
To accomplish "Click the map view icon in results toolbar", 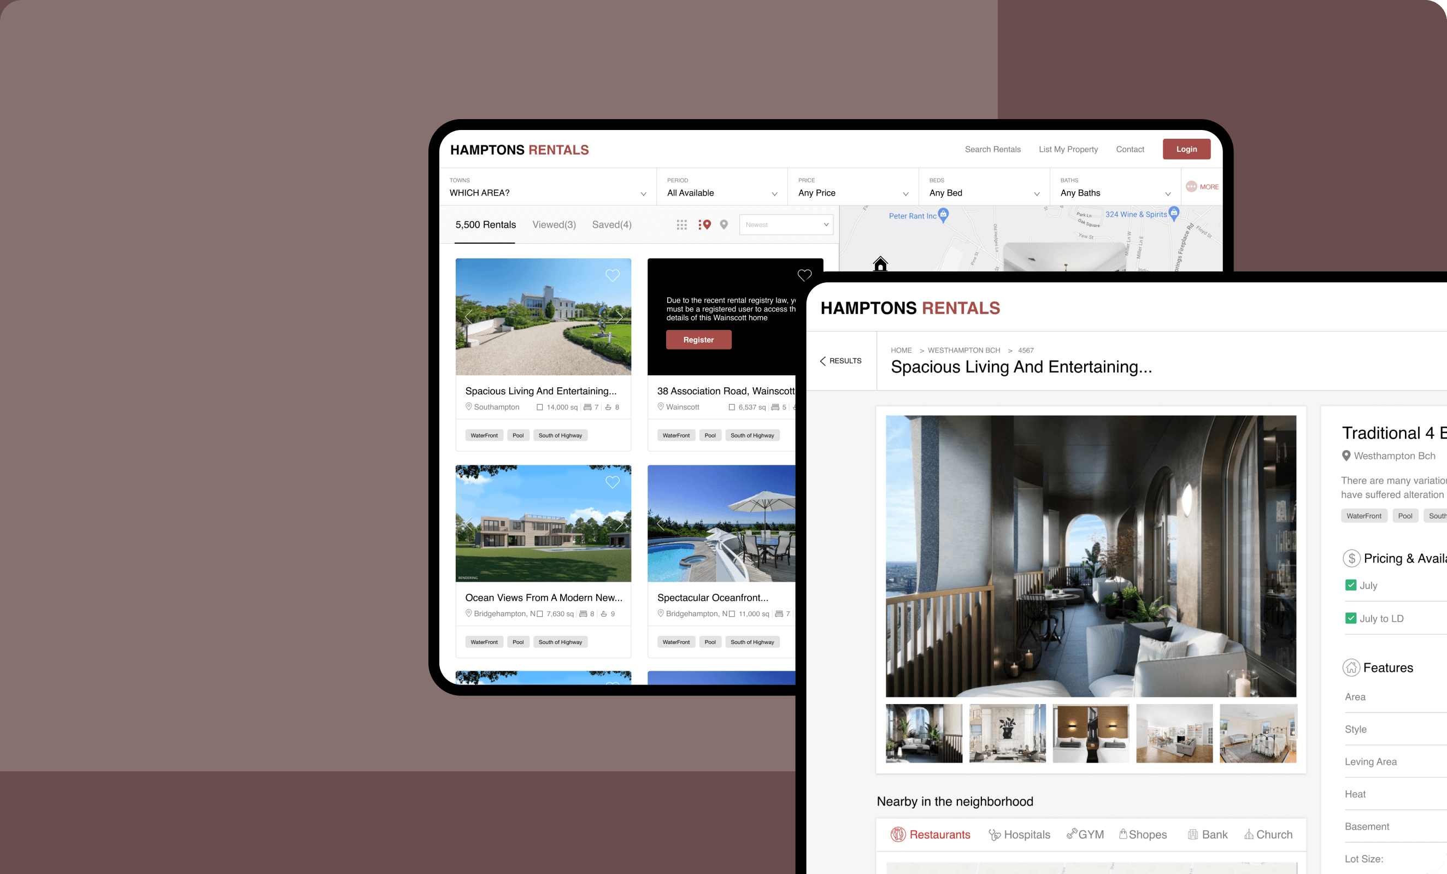I will [x=723, y=224].
